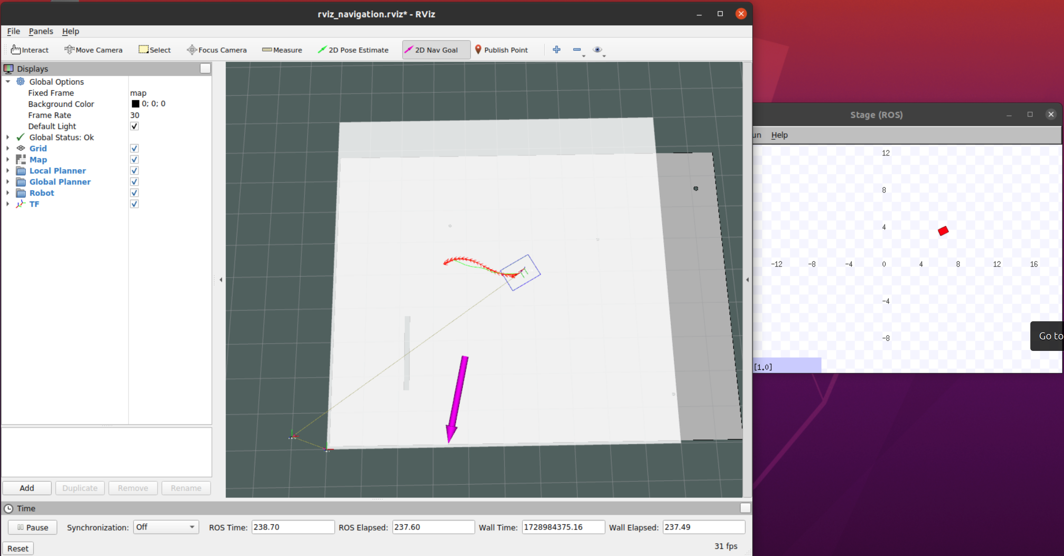1064x556 pixels.
Task: Uncheck the TF display checkbox
Action: point(134,204)
